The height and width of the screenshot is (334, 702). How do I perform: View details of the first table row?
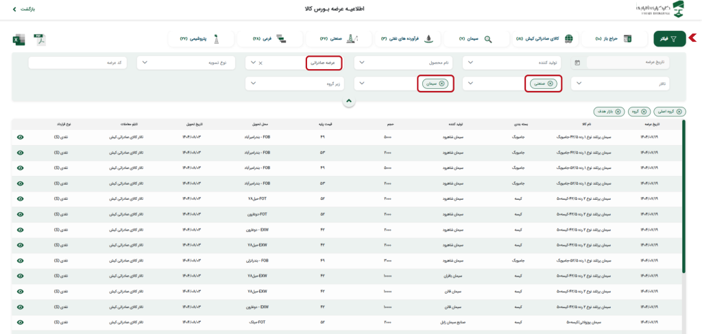[x=21, y=137]
